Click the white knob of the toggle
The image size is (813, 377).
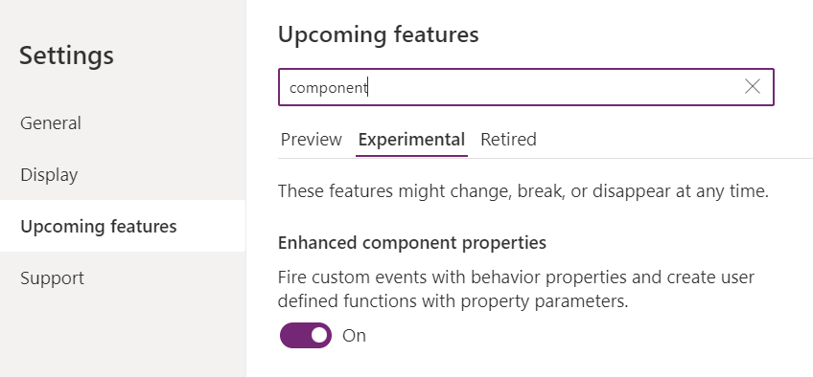pyautogui.click(x=319, y=336)
